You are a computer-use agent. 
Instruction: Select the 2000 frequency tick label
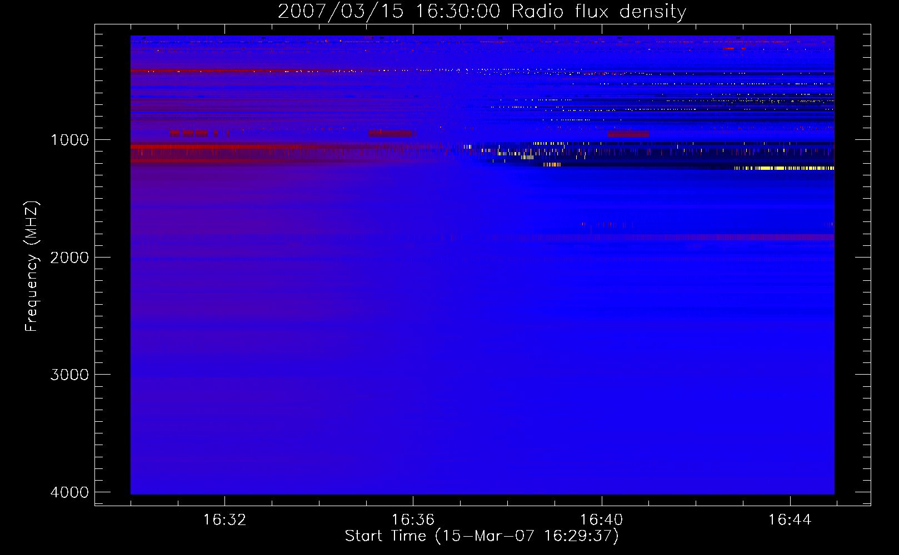pos(69,258)
